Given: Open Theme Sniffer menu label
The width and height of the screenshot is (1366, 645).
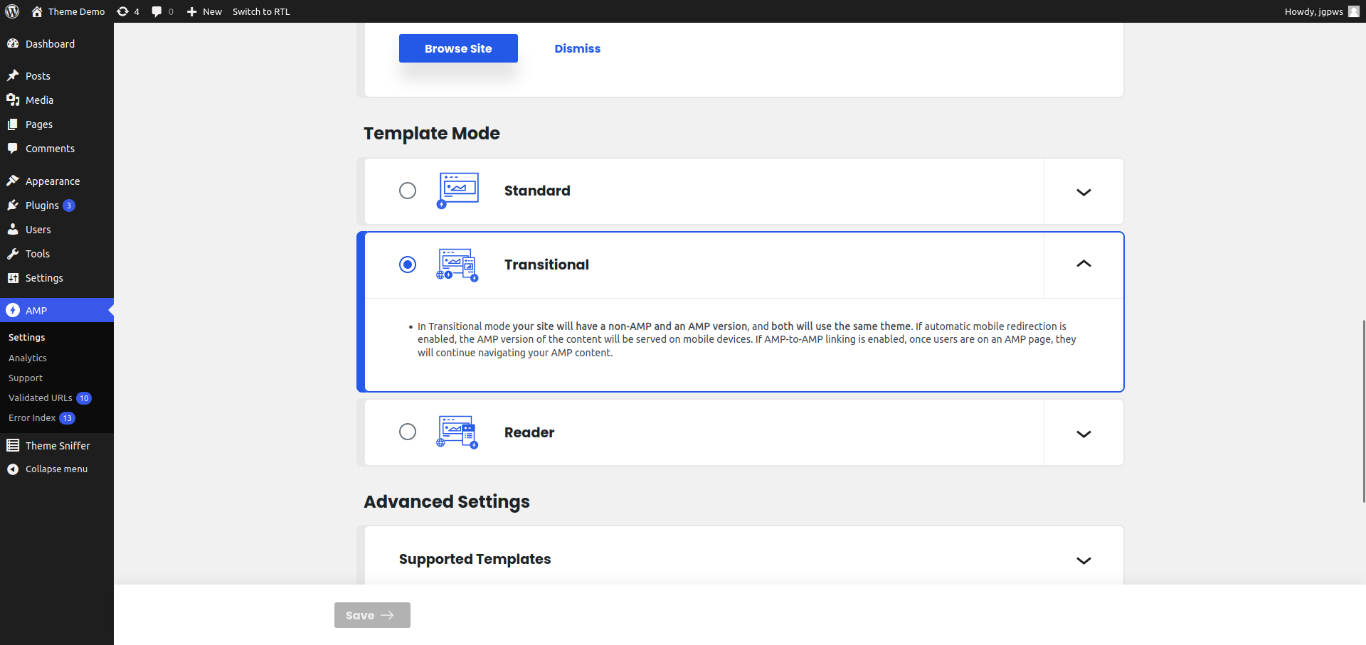Looking at the screenshot, I should (58, 446).
